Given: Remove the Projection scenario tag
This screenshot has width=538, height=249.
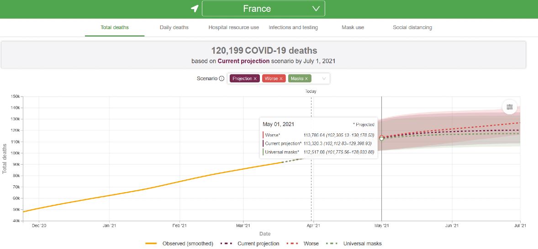Looking at the screenshot, I should point(255,79).
